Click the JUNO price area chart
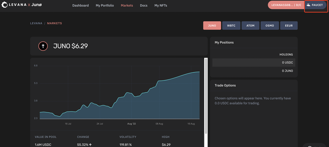Image resolution: width=329 pixels, height=147 pixels. click(120, 95)
